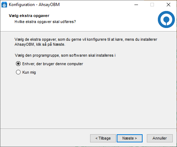This screenshot has height=147, width=177.
Task: Click the 'Hvilke ekstra opgaver skal udføres?' subtitle
Action: (45, 22)
